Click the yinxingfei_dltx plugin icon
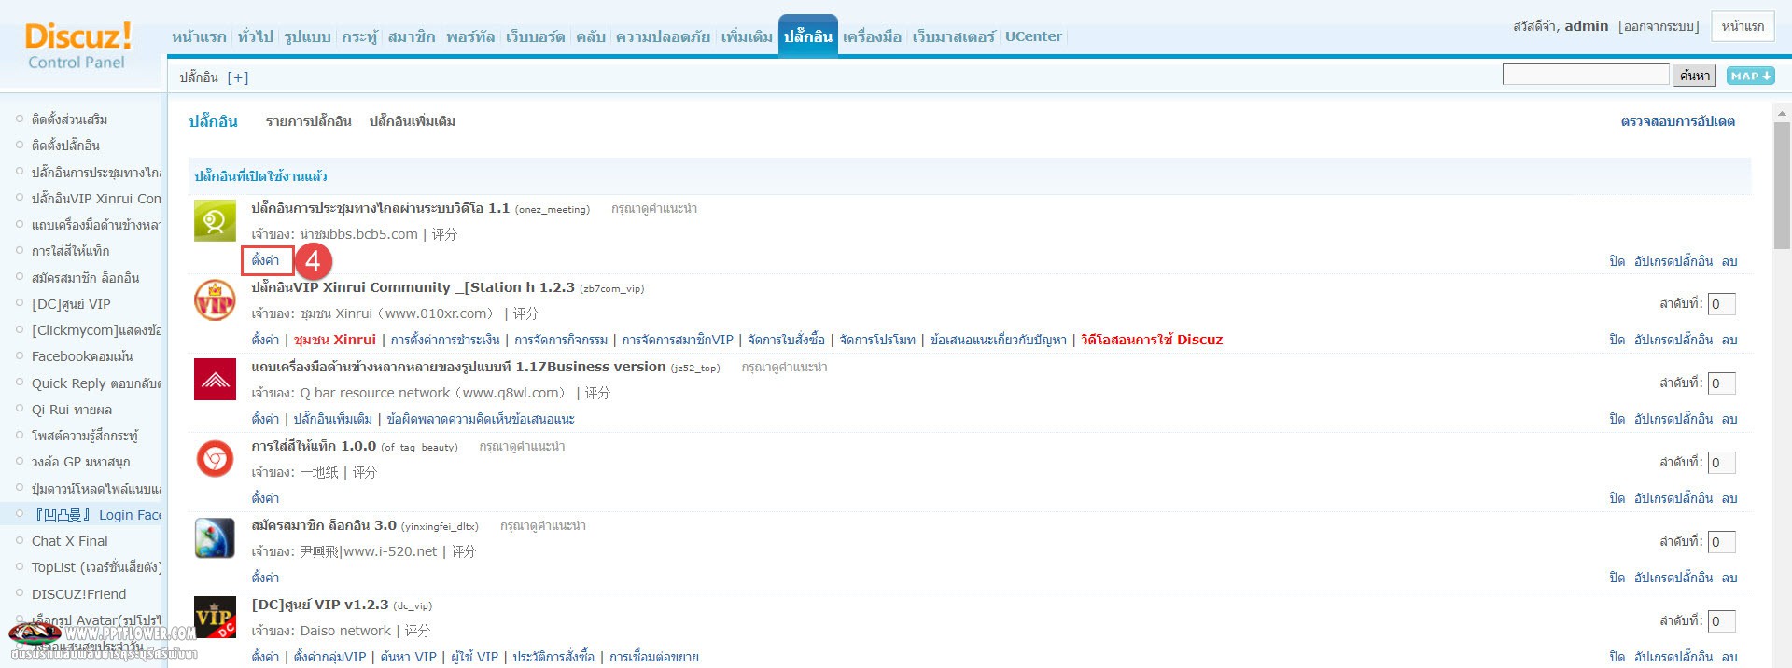 click(x=215, y=538)
